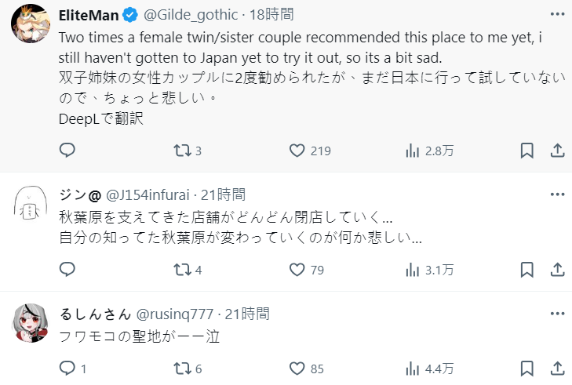Bookmark ジン@'s tweet

[x=527, y=270]
